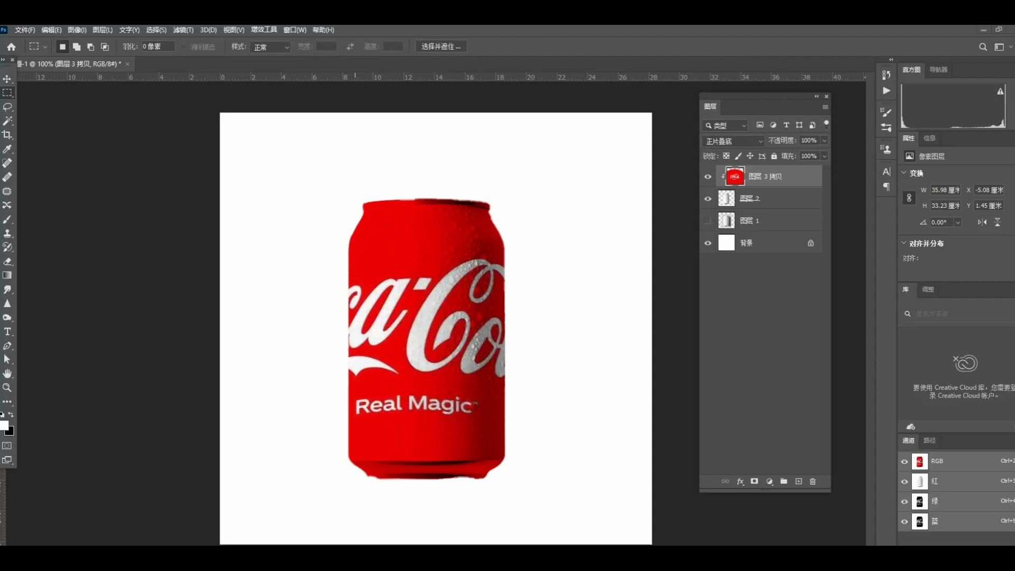Select the Zoom tool

pyautogui.click(x=7, y=388)
